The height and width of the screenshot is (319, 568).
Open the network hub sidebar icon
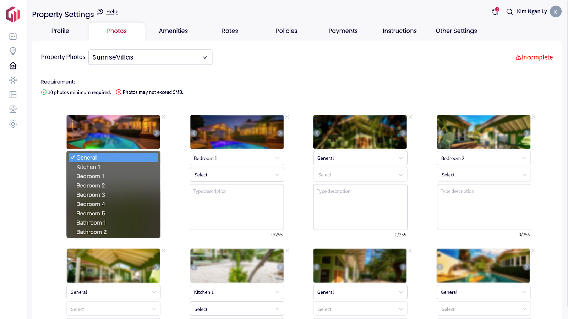[x=13, y=80]
